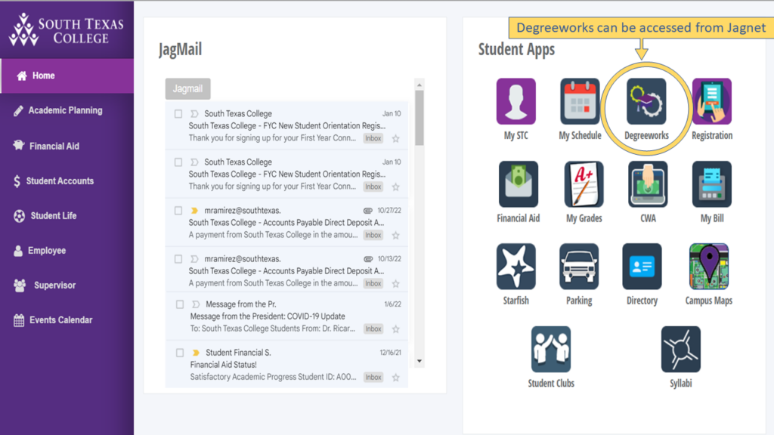Star the first FYC Orientation email
This screenshot has height=435, width=774.
[396, 139]
